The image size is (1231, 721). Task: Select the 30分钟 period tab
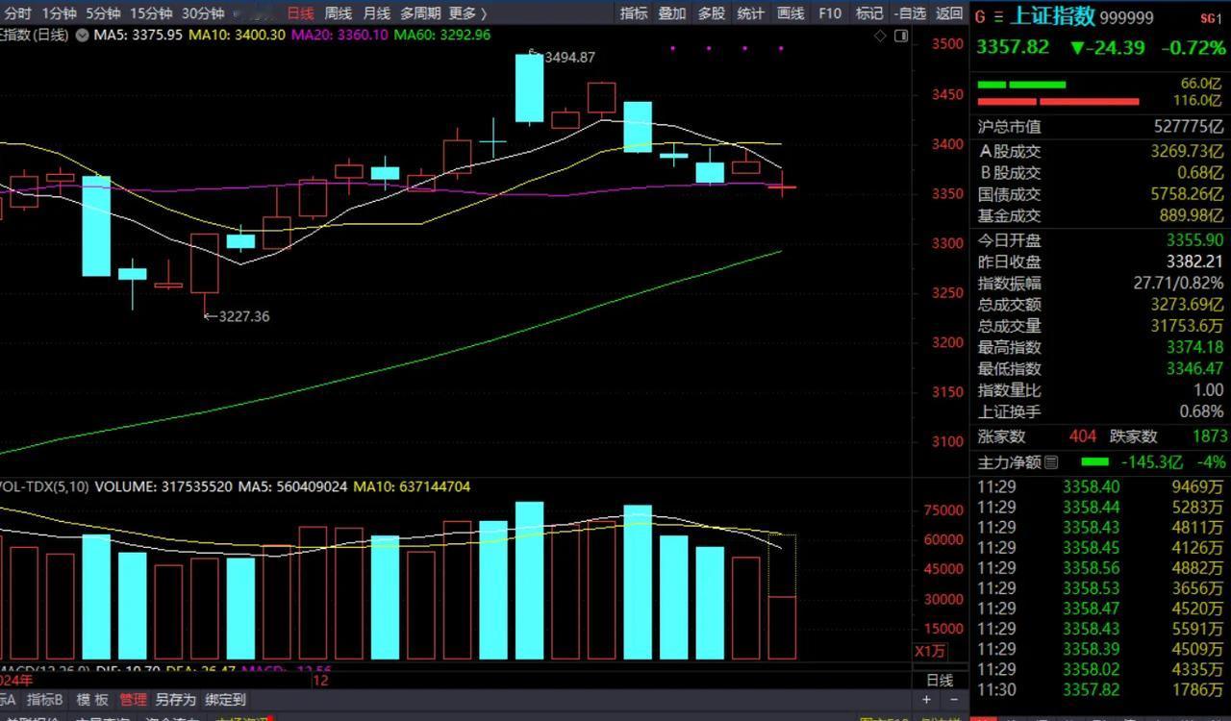(203, 13)
